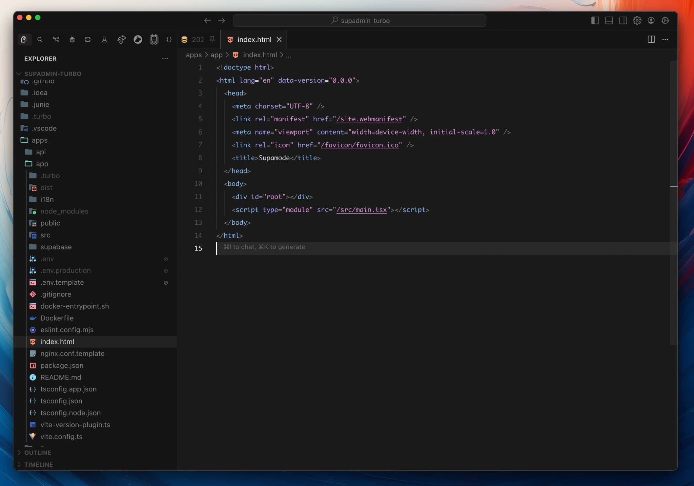Viewport: 694px width, 486px height.
Task: Open Source Control view
Action: point(56,40)
